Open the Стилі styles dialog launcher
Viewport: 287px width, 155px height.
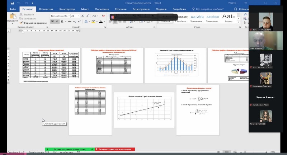click(x=240, y=27)
